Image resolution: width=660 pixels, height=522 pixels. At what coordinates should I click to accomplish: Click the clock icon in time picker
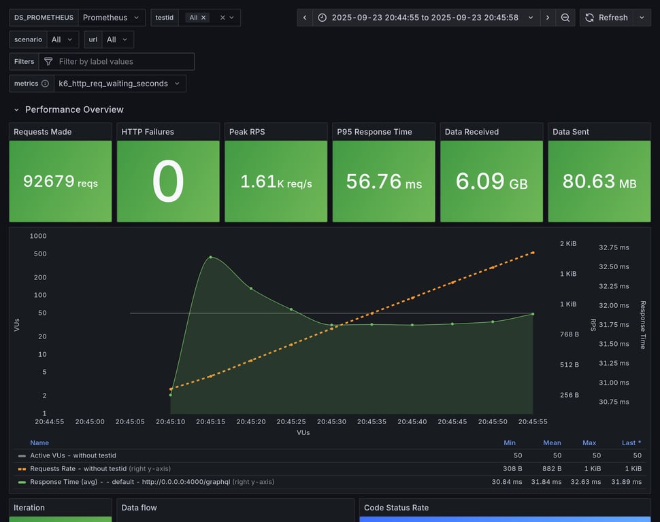coord(322,18)
